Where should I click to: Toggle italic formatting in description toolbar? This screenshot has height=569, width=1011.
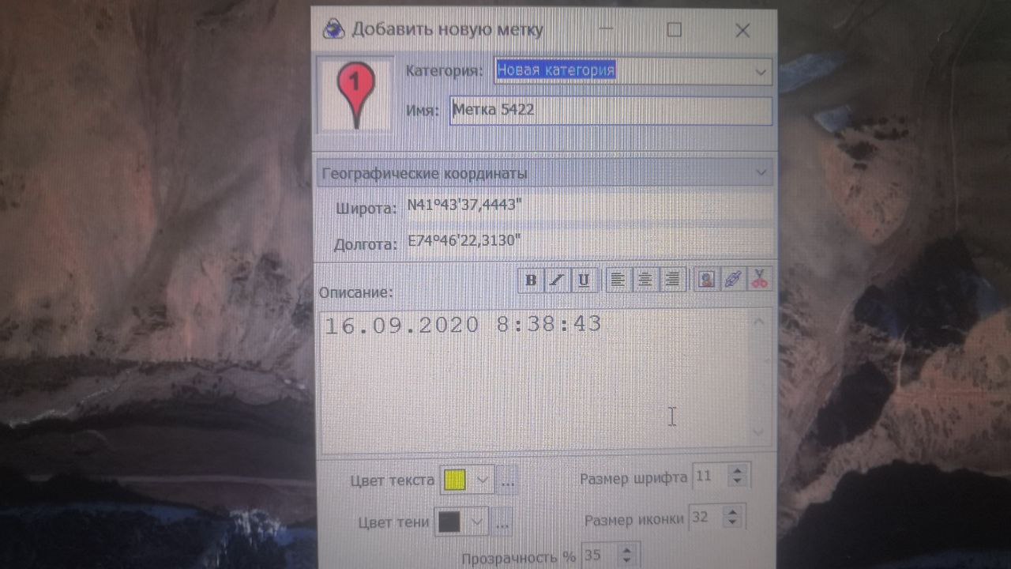point(558,281)
